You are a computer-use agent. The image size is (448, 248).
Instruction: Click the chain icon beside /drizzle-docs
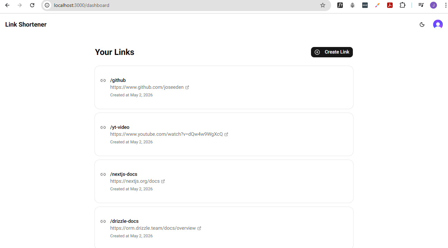point(103,221)
